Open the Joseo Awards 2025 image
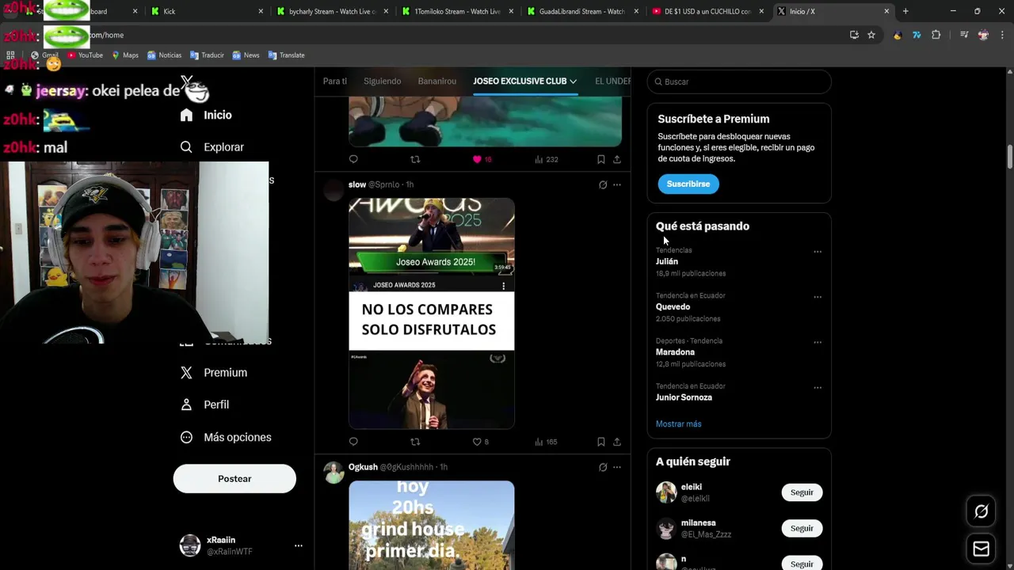 coord(432,313)
